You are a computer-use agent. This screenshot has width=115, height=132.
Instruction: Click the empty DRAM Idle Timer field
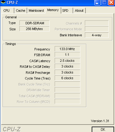point(67,90)
